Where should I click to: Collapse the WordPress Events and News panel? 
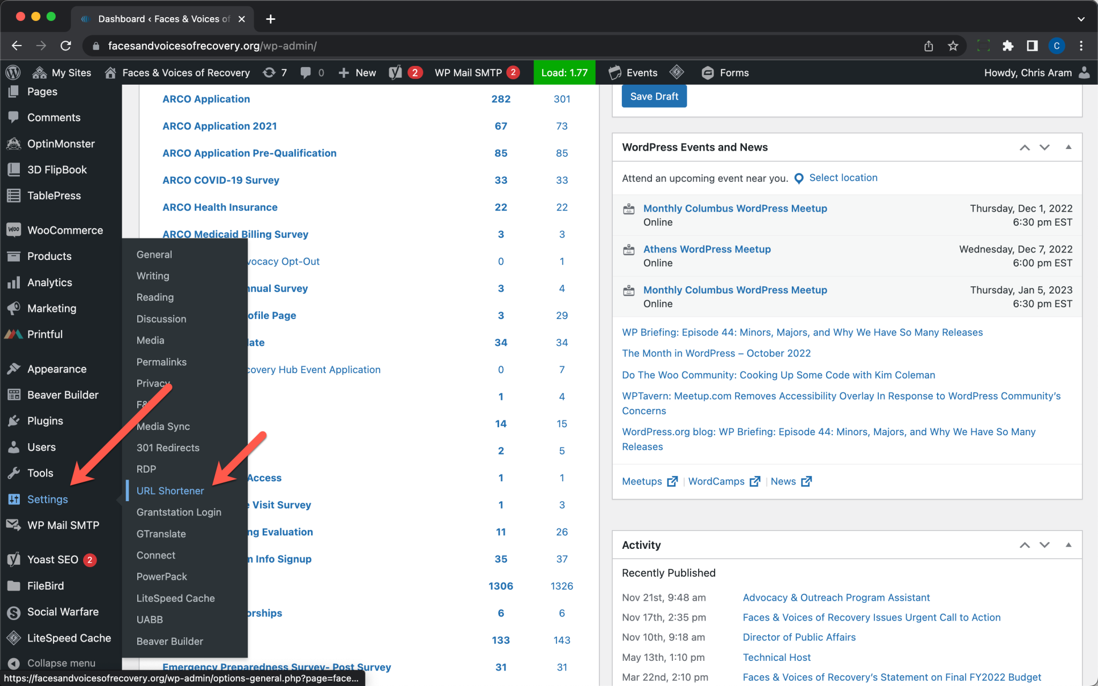[1068, 147]
